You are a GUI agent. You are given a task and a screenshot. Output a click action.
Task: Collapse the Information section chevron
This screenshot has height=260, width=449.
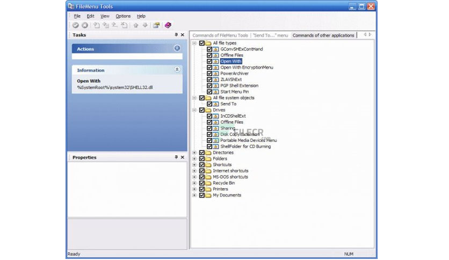point(177,70)
